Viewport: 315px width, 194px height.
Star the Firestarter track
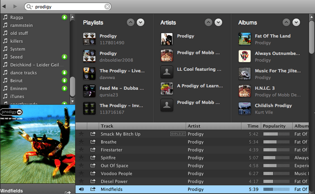(81, 150)
